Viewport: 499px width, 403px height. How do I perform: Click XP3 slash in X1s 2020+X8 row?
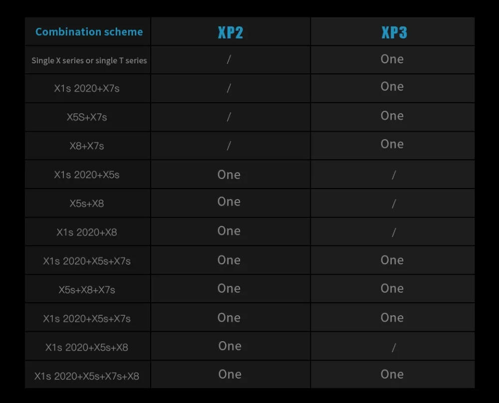click(x=394, y=232)
